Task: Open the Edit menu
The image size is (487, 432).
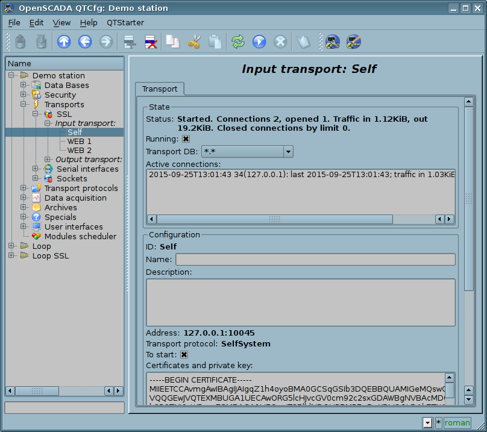Action: coord(36,22)
